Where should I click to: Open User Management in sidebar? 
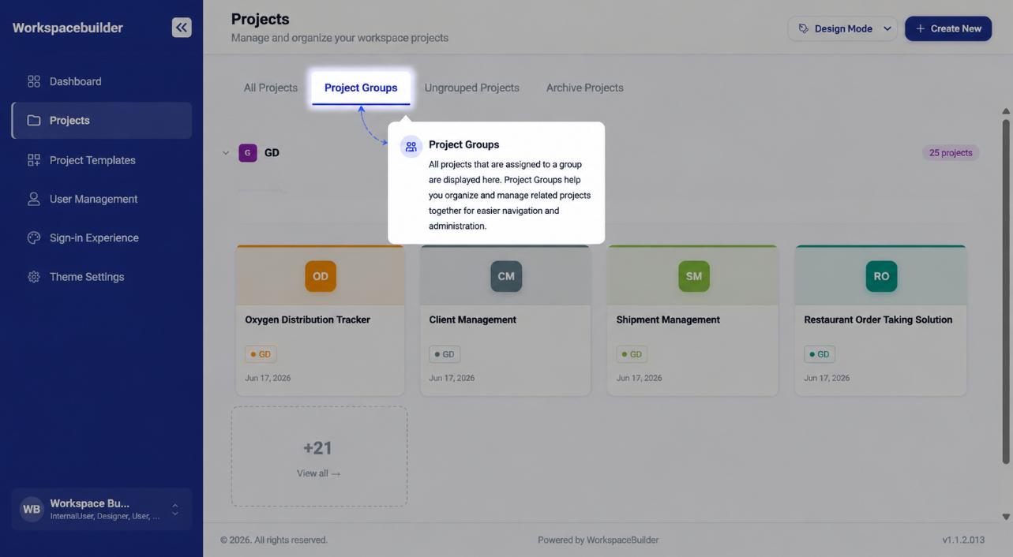click(102, 199)
